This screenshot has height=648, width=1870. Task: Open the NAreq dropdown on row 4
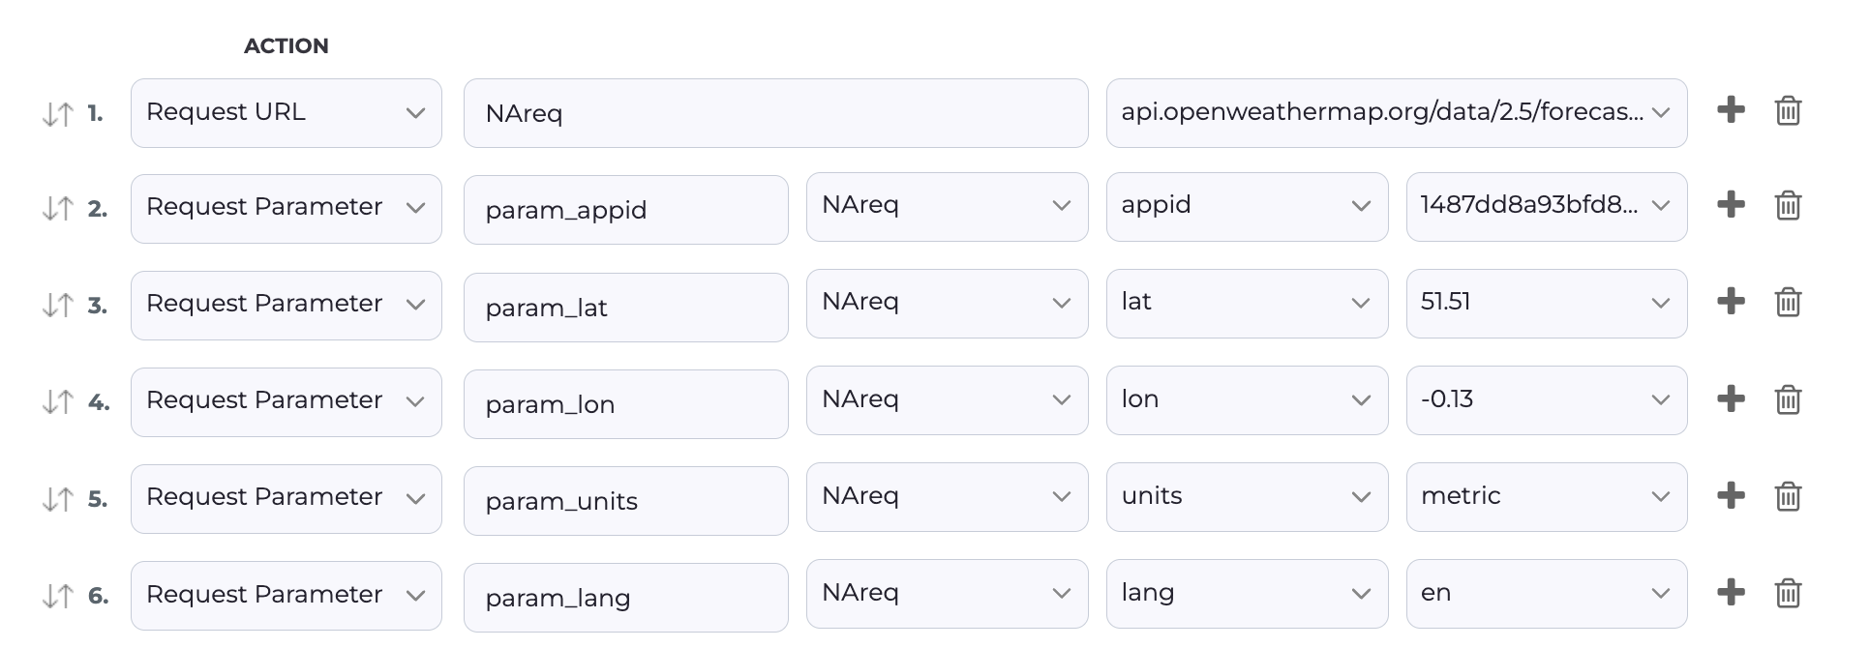pyautogui.click(x=946, y=400)
